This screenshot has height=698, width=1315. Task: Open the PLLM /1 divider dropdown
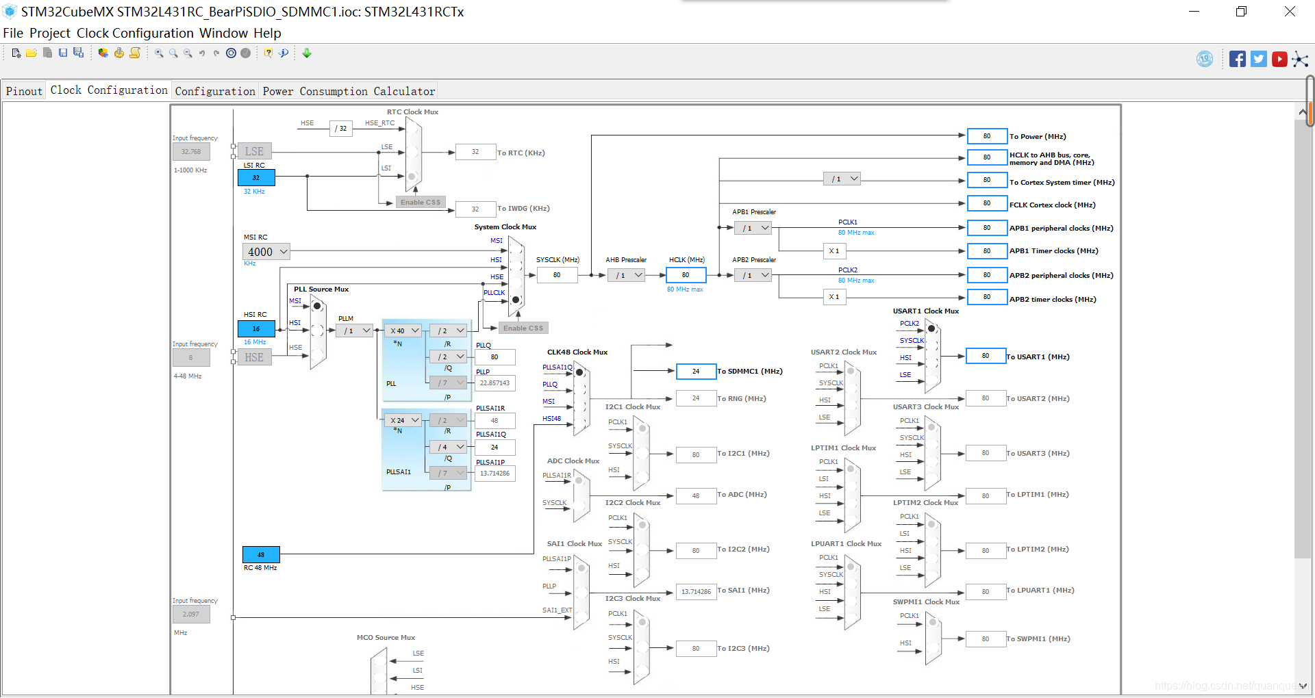point(355,331)
